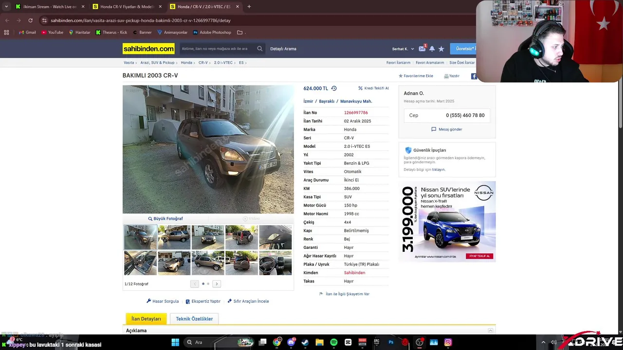Open the Chrome apps grid icon
This screenshot has height=350, width=623.
pyautogui.click(x=6, y=33)
